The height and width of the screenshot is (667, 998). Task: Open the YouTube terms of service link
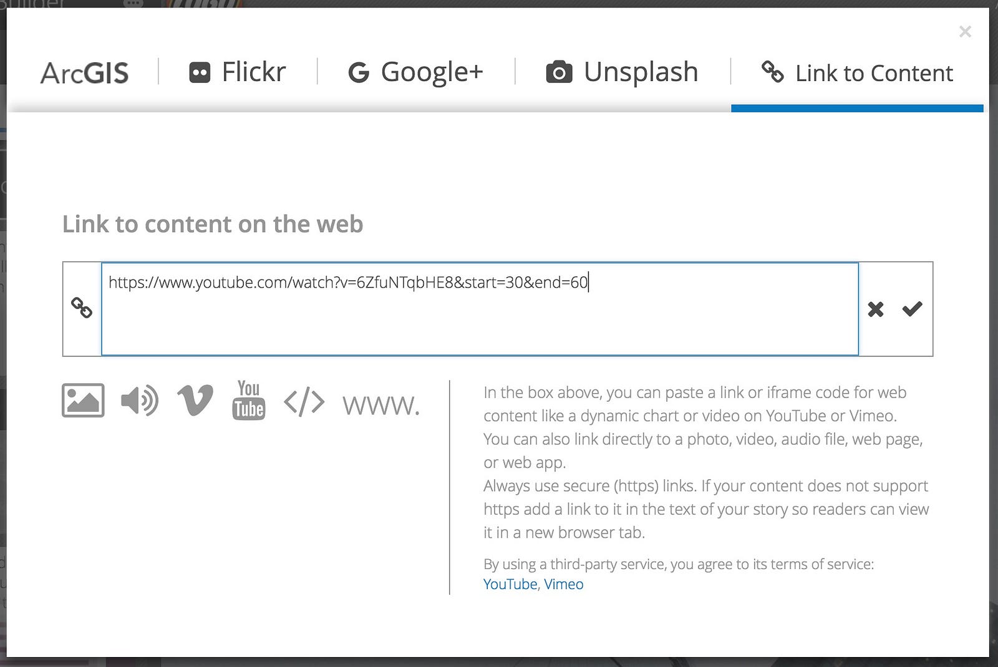[510, 584]
